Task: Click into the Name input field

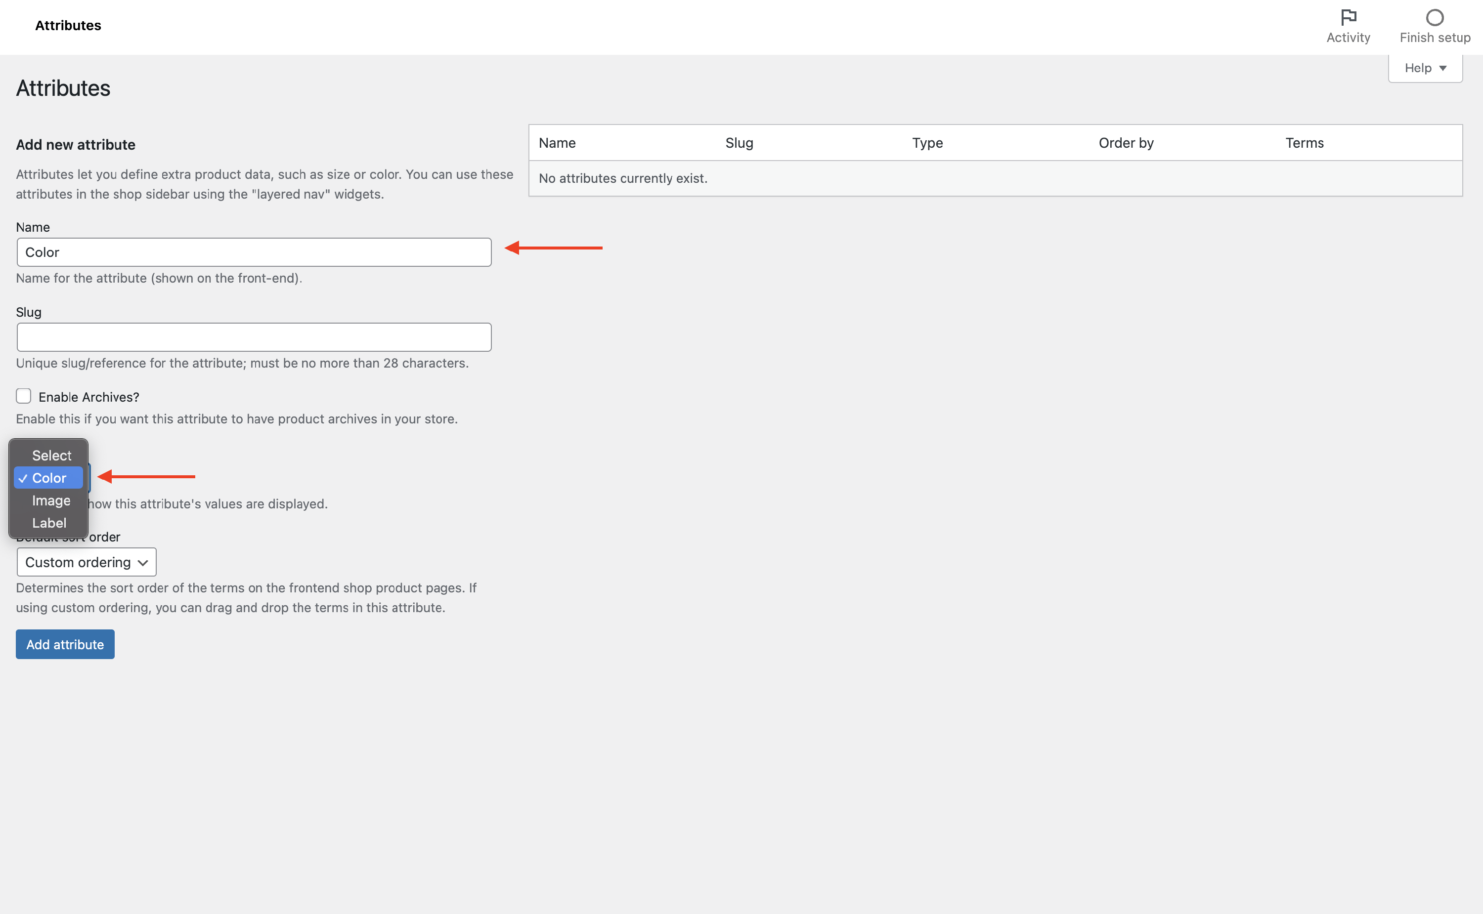Action: click(x=254, y=252)
